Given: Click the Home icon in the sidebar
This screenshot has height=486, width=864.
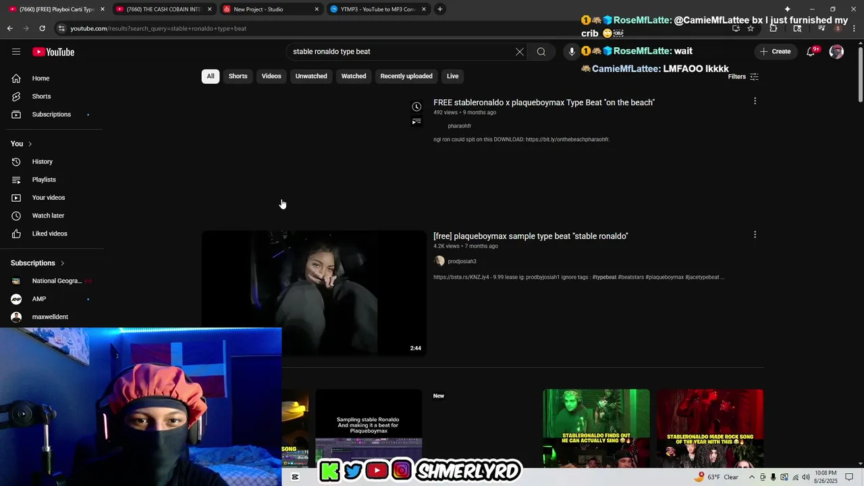Looking at the screenshot, I should tap(16, 78).
